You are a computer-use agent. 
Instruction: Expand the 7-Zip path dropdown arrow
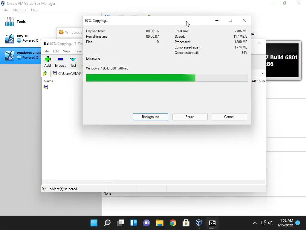click(263, 74)
